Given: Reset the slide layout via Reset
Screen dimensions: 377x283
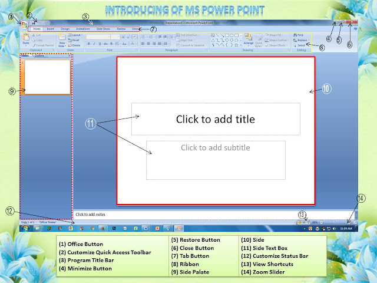Looking at the screenshot, I should click(x=74, y=40).
